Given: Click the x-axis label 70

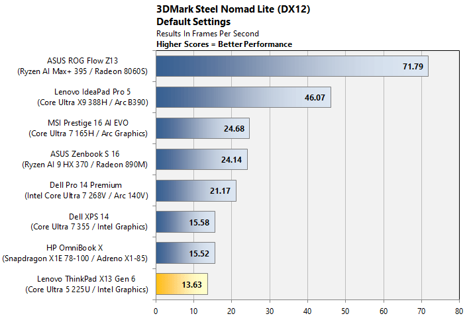Looking at the screenshot, I should click(x=421, y=311).
